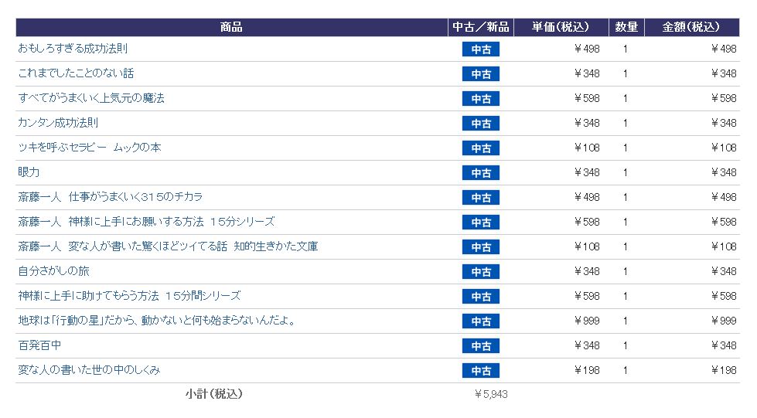Click the 中古 badge for 315のチカラ row
757x418 pixels.
click(x=481, y=198)
